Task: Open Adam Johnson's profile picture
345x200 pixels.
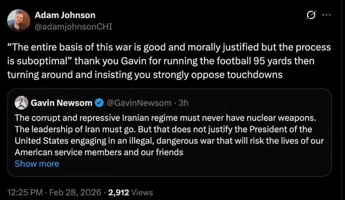Action: (19, 20)
